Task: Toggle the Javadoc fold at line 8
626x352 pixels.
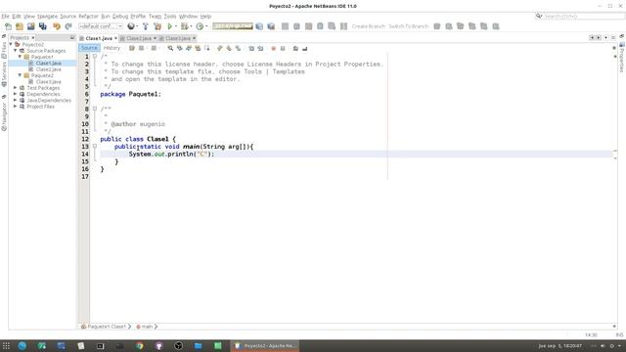Action: pyautogui.click(x=95, y=109)
